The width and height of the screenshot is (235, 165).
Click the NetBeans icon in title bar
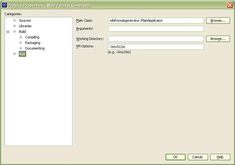click(4, 5)
